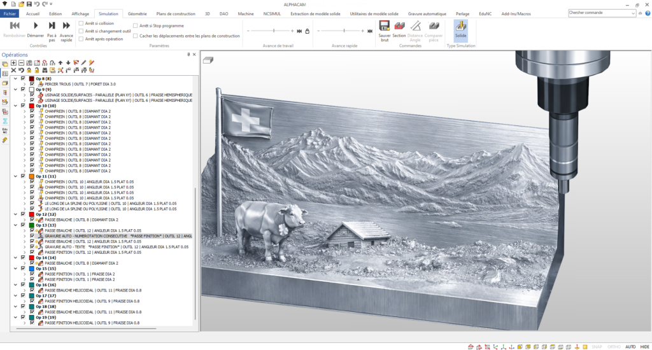
Task: Click the Op 11 orange color swatch
Action: pos(31,176)
